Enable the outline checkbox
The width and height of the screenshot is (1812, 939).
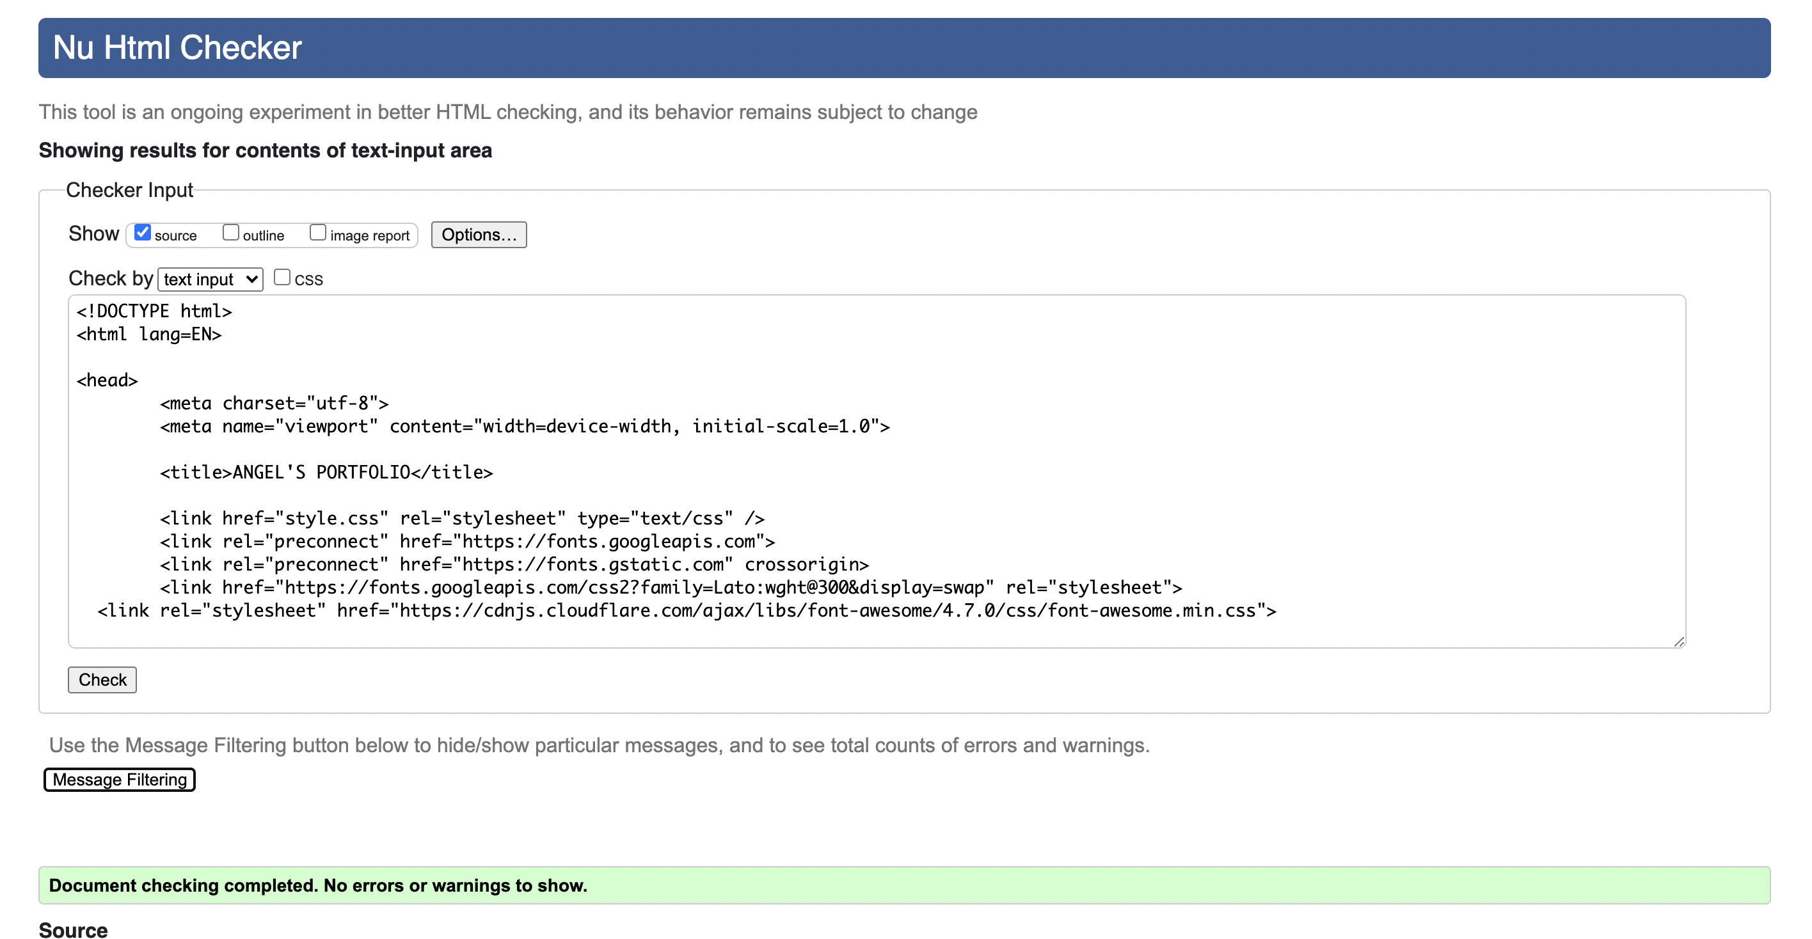coord(231,232)
